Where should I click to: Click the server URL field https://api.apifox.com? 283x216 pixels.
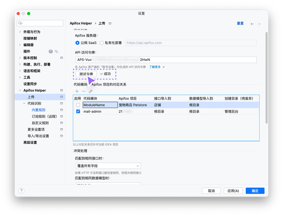191,43
